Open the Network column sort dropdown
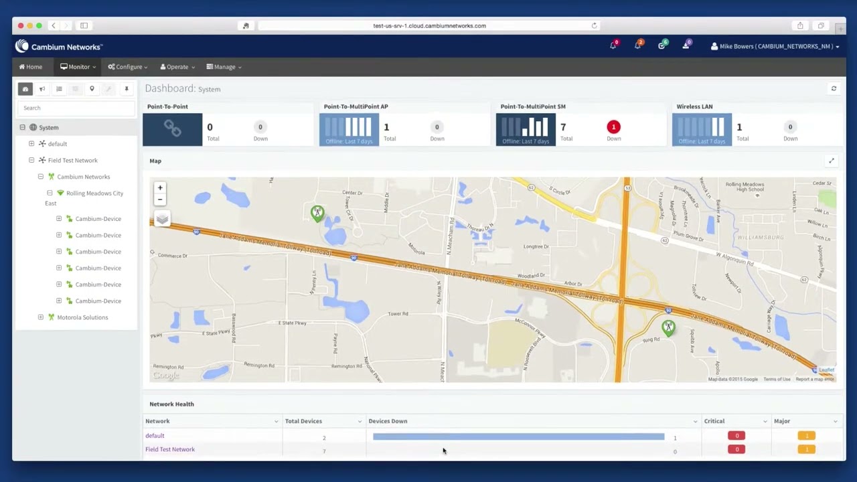857x482 pixels. 276,421
